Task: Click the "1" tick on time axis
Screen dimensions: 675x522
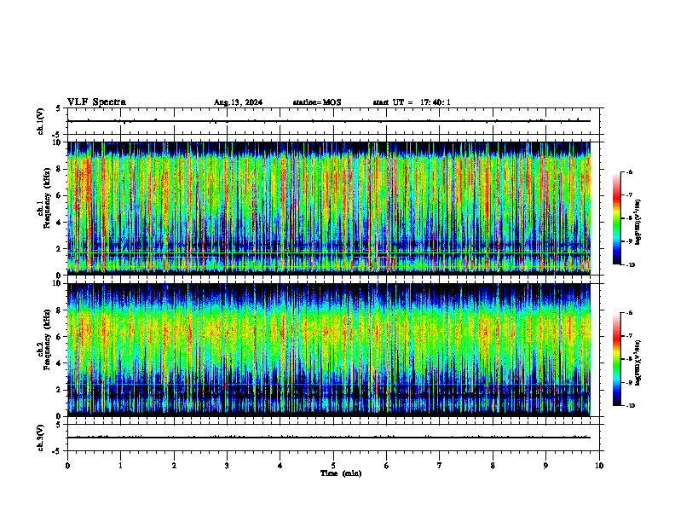Action: click(120, 466)
